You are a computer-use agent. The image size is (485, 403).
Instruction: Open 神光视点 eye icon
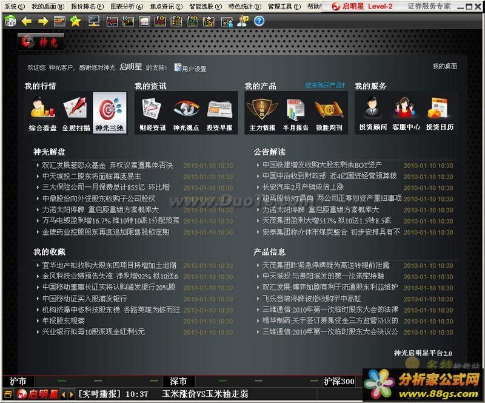[186, 113]
